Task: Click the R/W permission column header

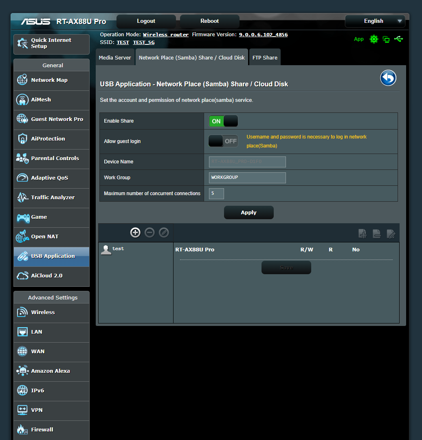Action: click(x=307, y=249)
